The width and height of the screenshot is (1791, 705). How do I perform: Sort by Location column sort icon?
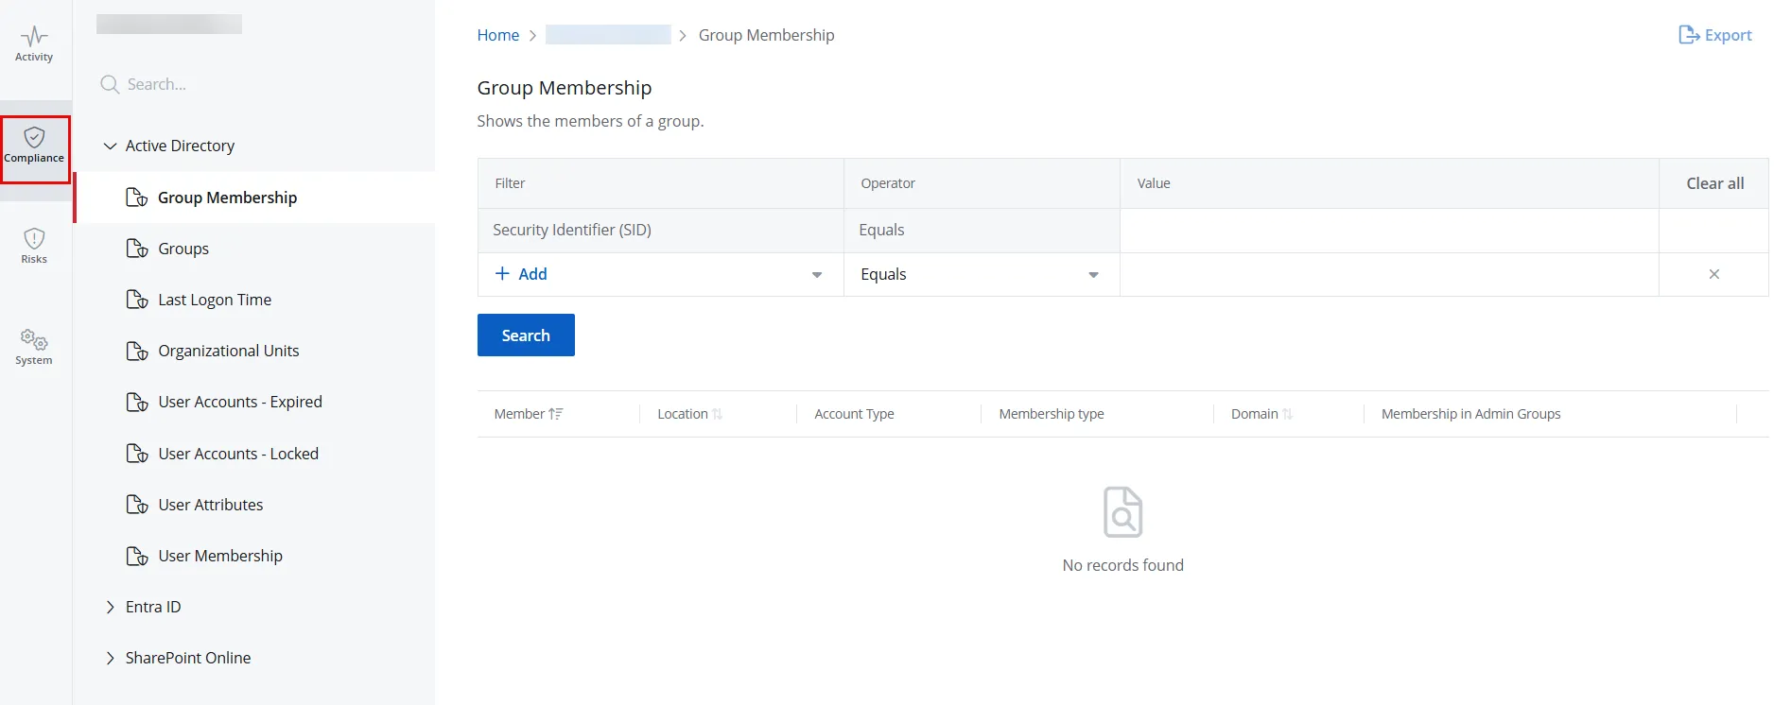pyautogui.click(x=718, y=414)
